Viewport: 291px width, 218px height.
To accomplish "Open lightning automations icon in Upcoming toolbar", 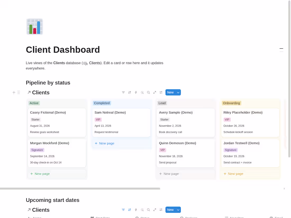I will coord(136,210).
